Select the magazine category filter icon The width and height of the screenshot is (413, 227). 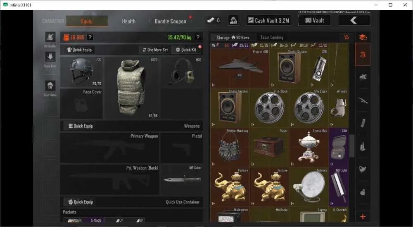[363, 123]
